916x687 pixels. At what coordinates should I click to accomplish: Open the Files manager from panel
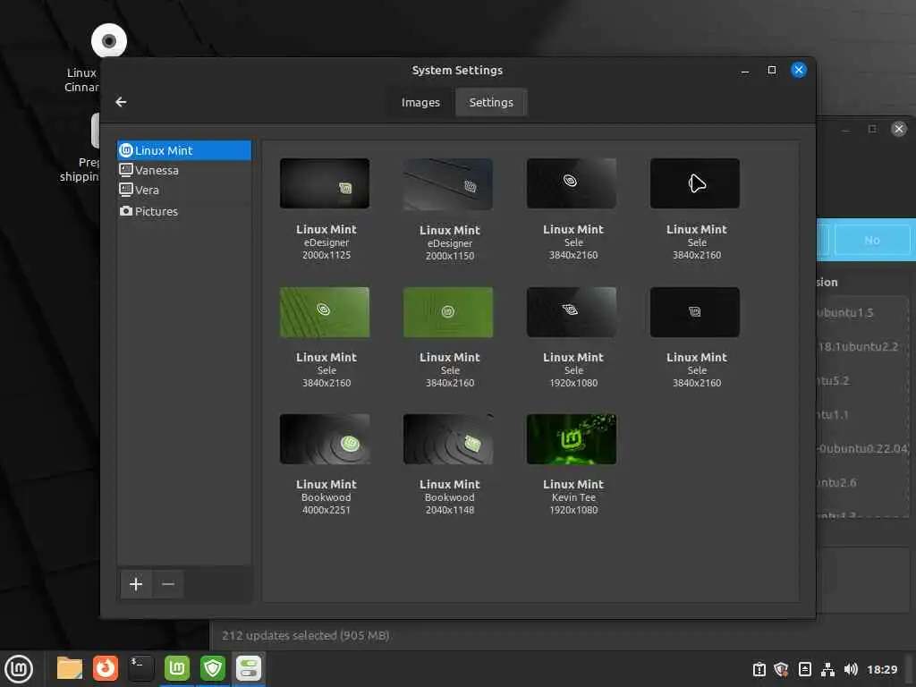70,668
